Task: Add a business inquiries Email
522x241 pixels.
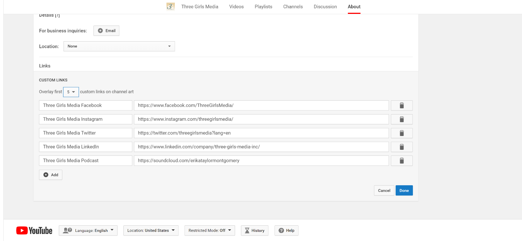Action: click(x=106, y=31)
